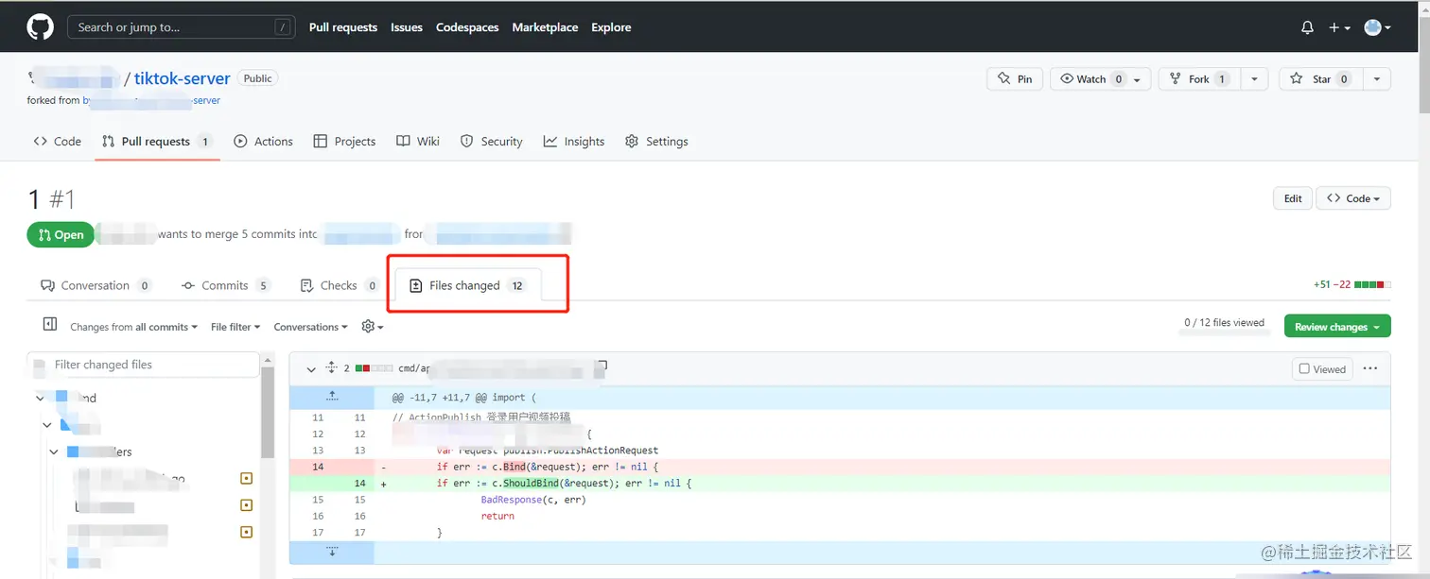Image resolution: width=1430 pixels, height=579 pixels.
Task: Click the @@ -11,7 +11,7 @@ hunk header
Action: 464,398
